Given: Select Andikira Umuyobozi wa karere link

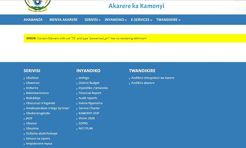Looking at the screenshot, I should 153,78.
